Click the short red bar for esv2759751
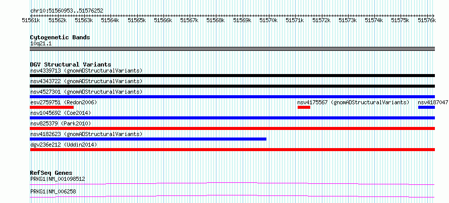Image resolution: width=449 pixels, height=203 pixels. [x=52, y=107]
